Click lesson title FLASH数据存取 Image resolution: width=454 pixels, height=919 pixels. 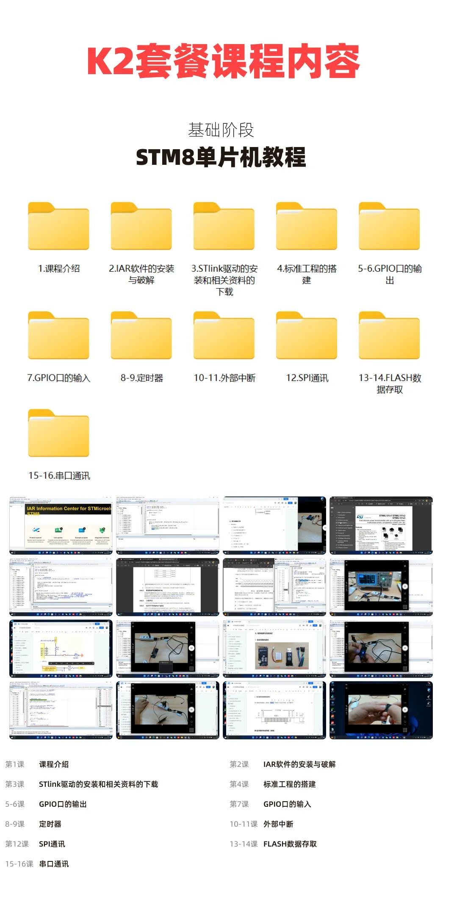tap(290, 844)
